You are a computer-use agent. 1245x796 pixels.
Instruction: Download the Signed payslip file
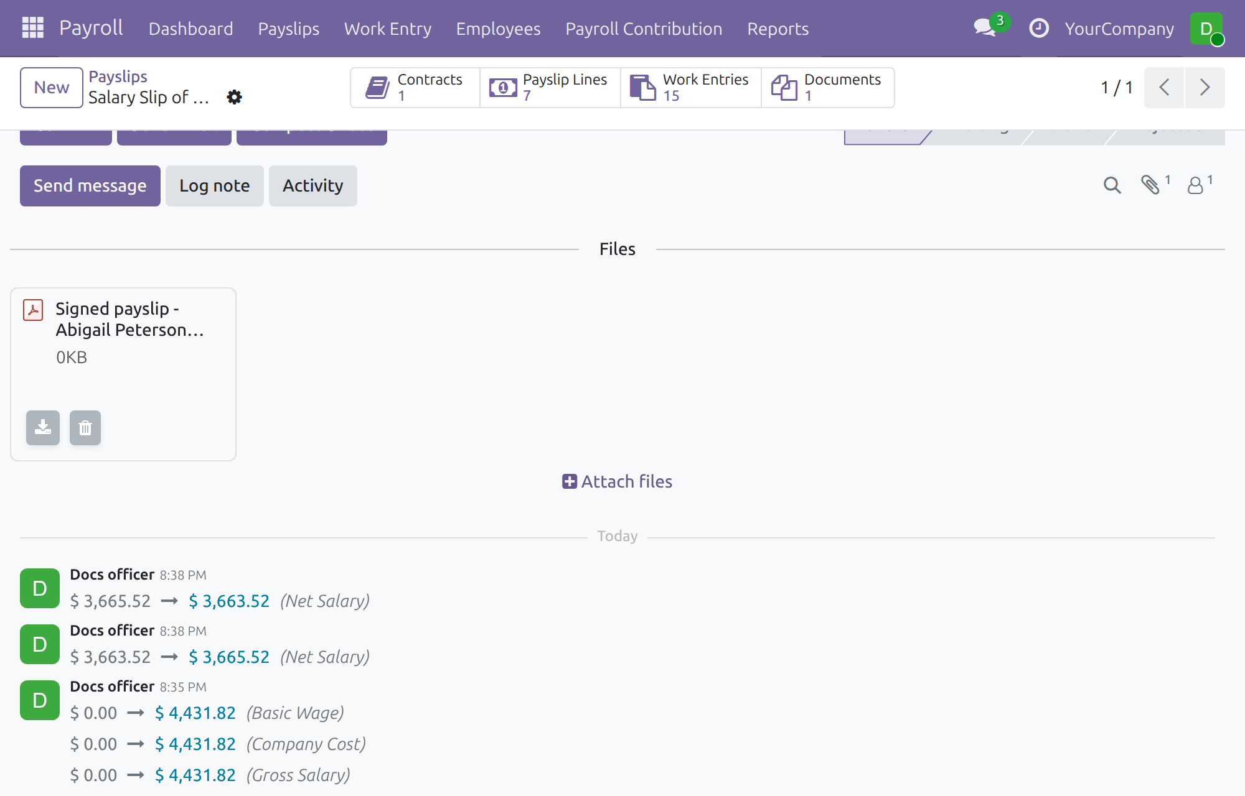point(43,427)
